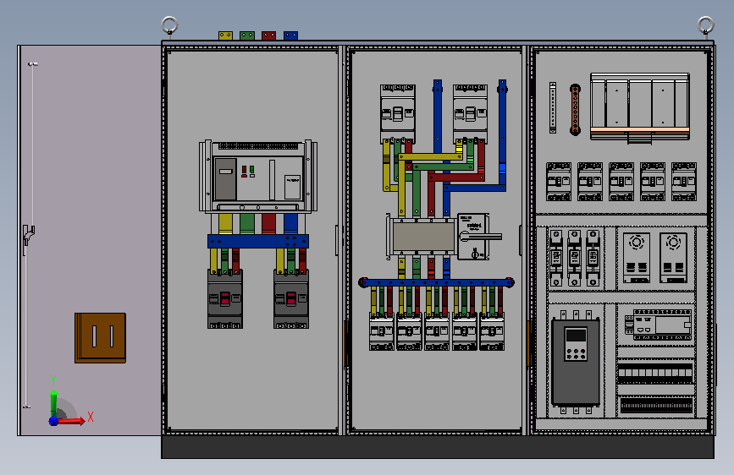
Task: Select the changeover switch body in middle compartment
Action: 423,236
